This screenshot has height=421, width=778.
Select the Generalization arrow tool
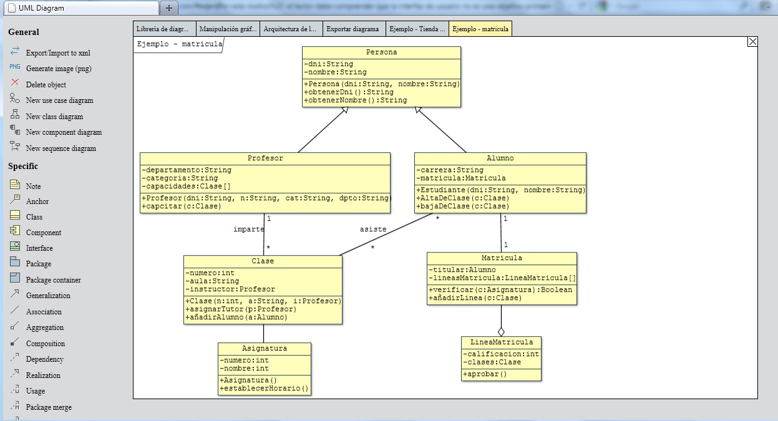pyautogui.click(x=15, y=294)
